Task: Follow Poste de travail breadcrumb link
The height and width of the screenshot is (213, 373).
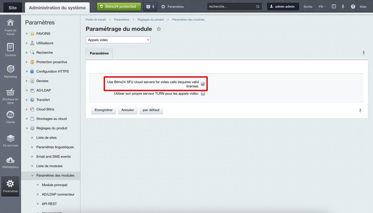Action: [x=96, y=20]
